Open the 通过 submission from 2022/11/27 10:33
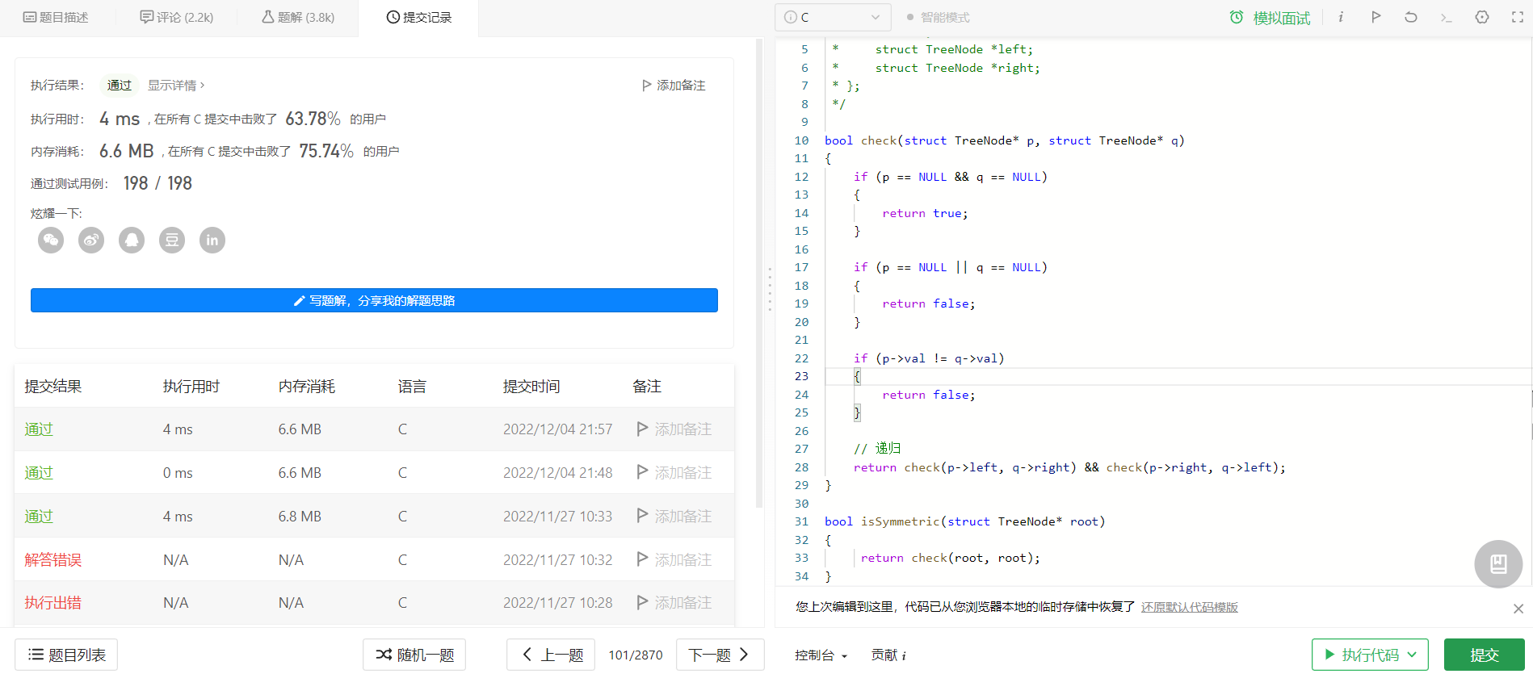Screen dimensions: 1533x678 click(x=39, y=516)
